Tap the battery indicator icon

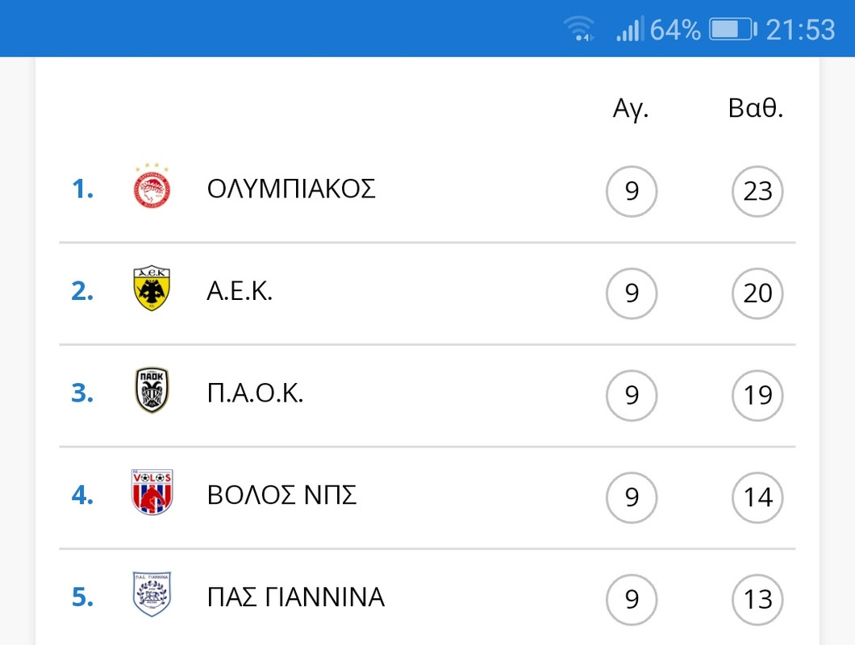(733, 29)
